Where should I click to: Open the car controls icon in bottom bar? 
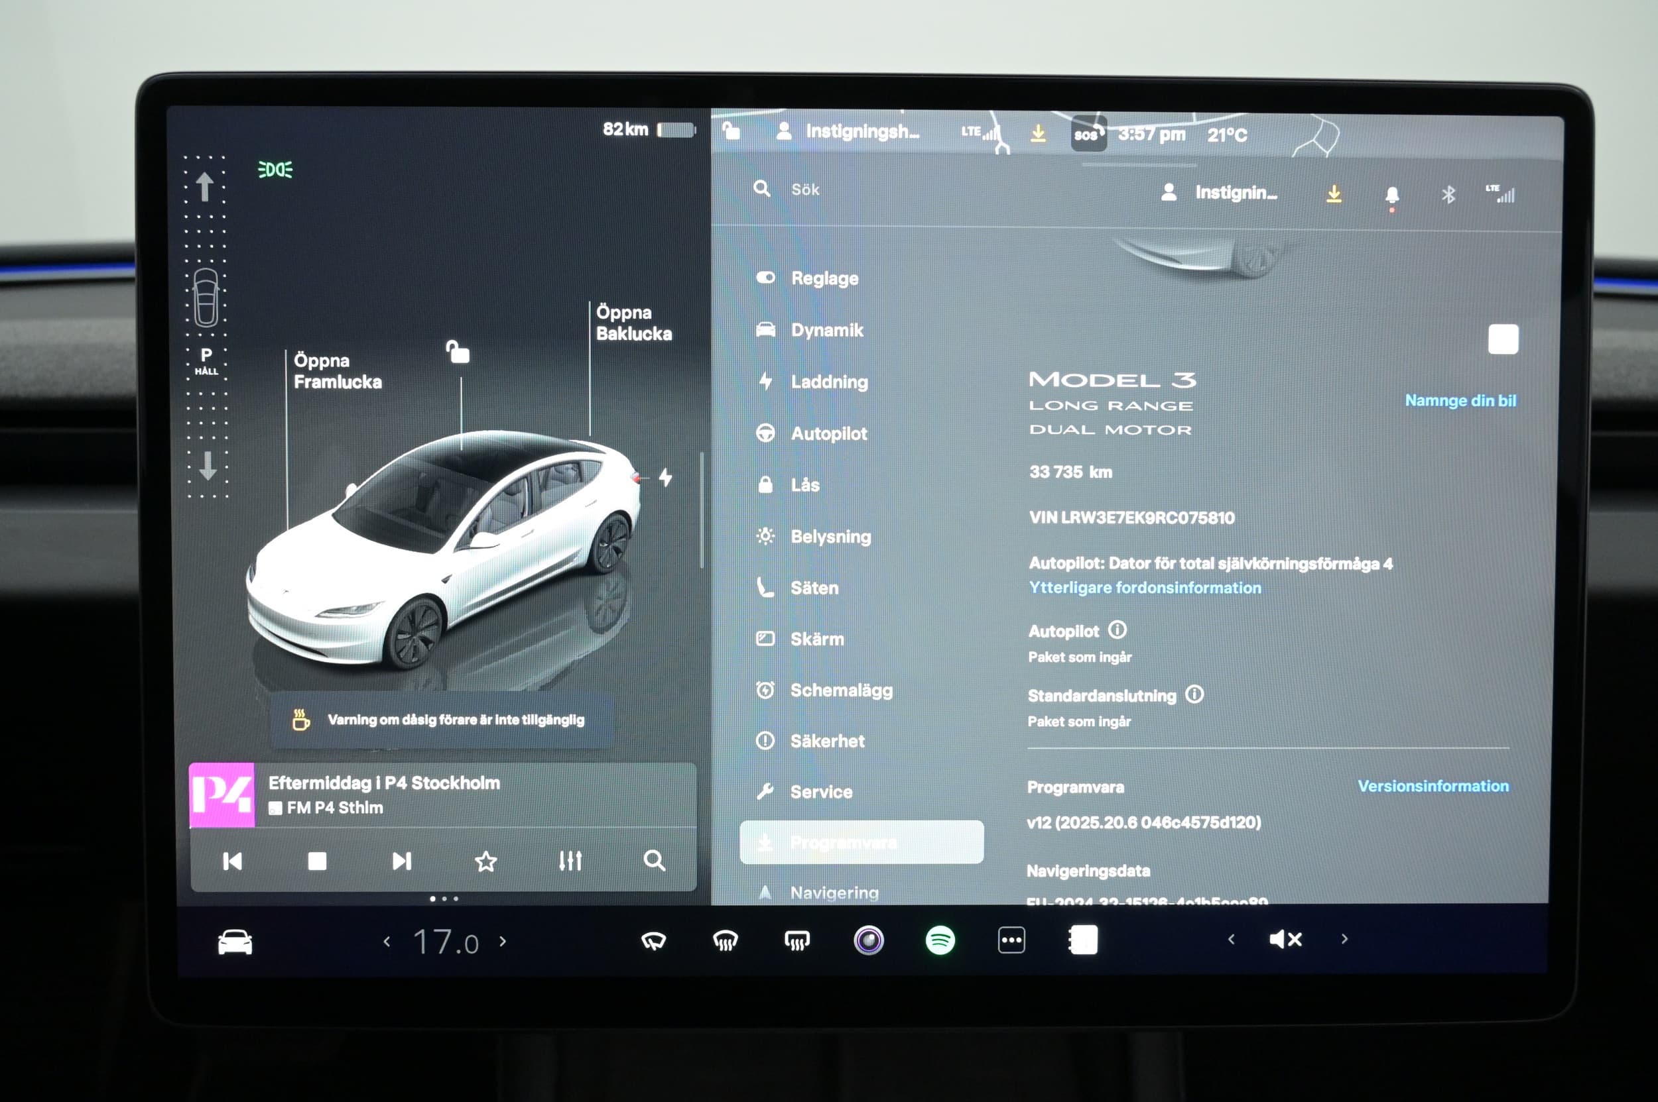235,942
